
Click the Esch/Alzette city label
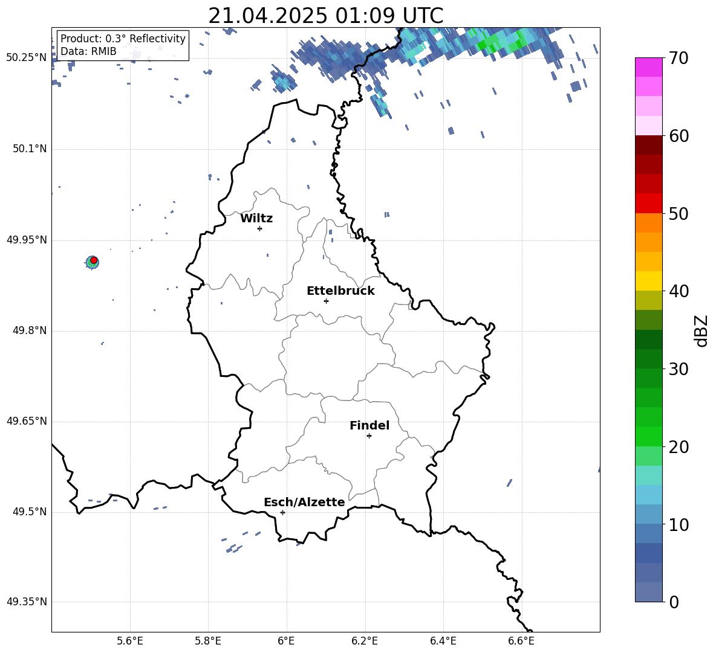304,502
